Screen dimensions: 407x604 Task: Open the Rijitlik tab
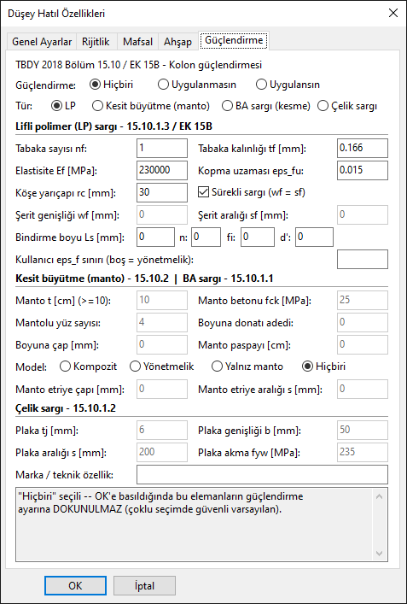pyautogui.click(x=96, y=42)
